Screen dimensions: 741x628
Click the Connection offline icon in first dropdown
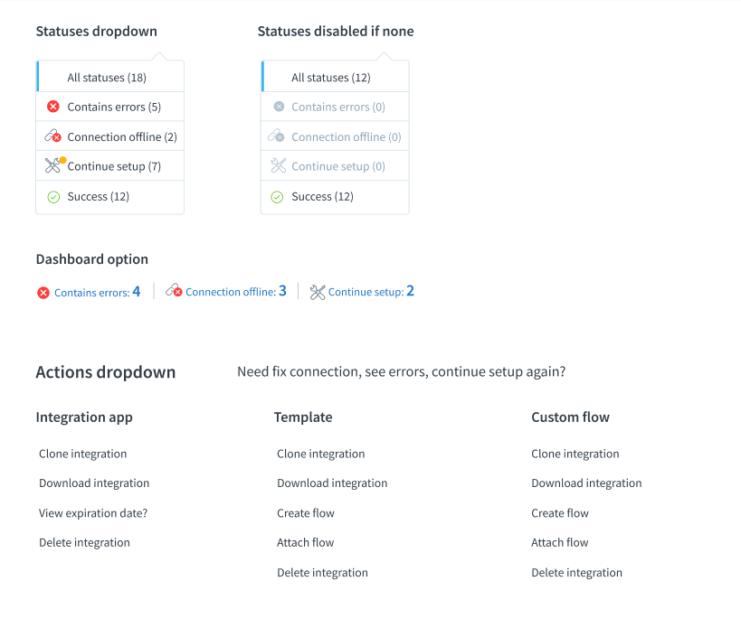coord(52,136)
